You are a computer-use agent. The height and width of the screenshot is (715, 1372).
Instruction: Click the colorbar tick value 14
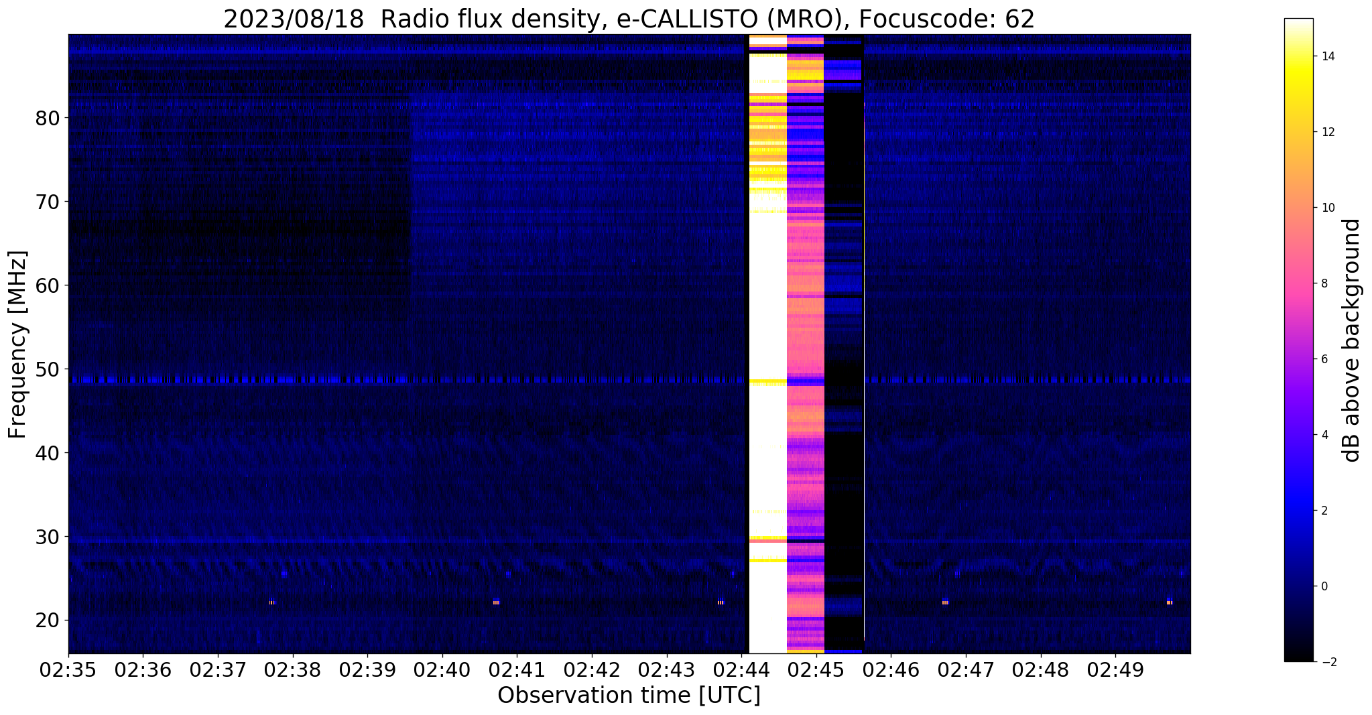[1327, 56]
